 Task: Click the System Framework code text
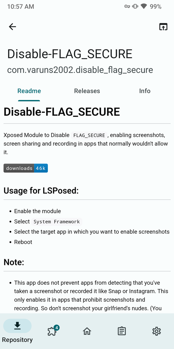(x=57, y=222)
